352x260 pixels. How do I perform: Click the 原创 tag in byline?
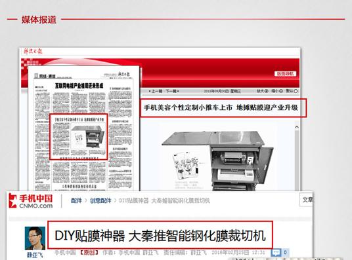(x=89, y=253)
